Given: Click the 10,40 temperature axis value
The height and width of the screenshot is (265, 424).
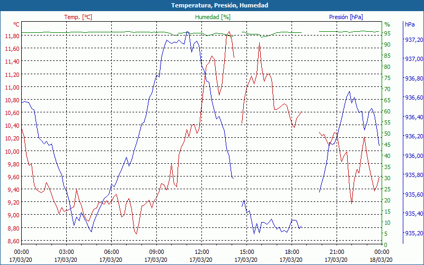Looking at the screenshot, I should pos(12,126).
